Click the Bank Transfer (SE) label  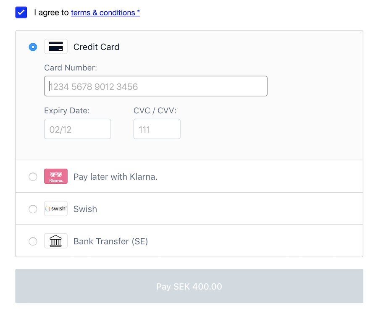(110, 241)
